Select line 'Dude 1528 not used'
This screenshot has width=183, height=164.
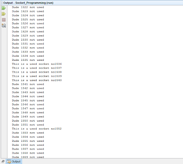pyautogui.click(x=28, y=32)
